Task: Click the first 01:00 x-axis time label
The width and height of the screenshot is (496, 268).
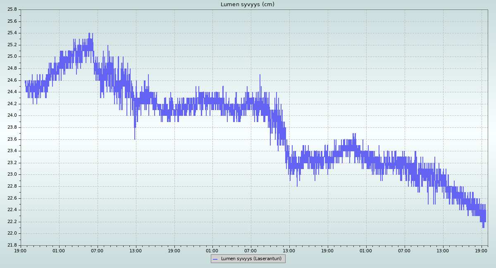Action: (59, 250)
